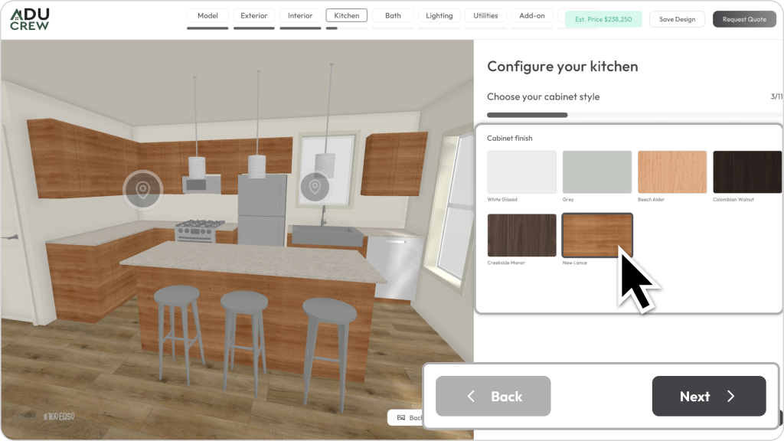Screen dimensions: 784x441
Task: Pick the Beech Alder finish swatch
Action: (671, 171)
